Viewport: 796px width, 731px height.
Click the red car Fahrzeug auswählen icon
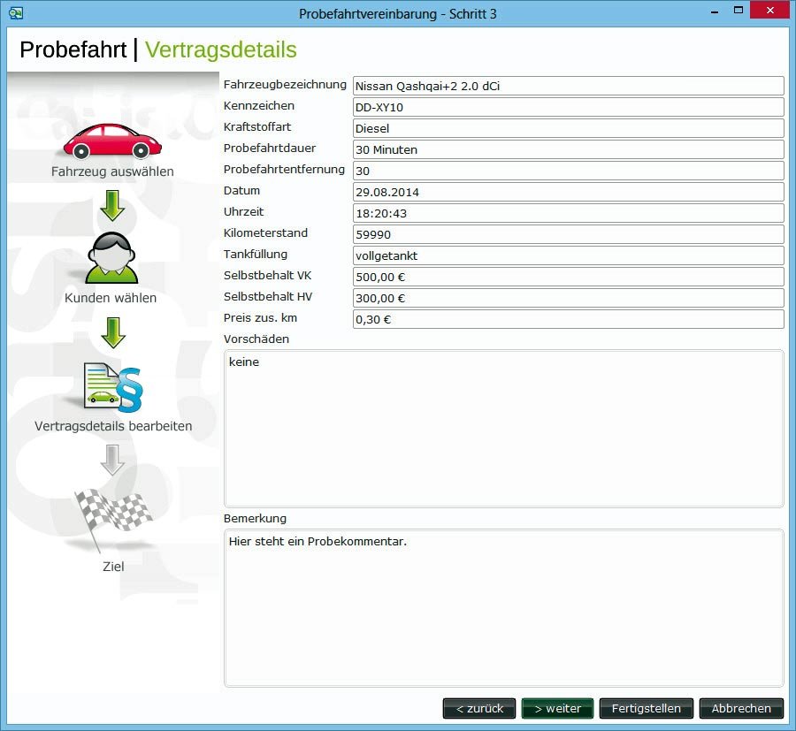(x=112, y=141)
